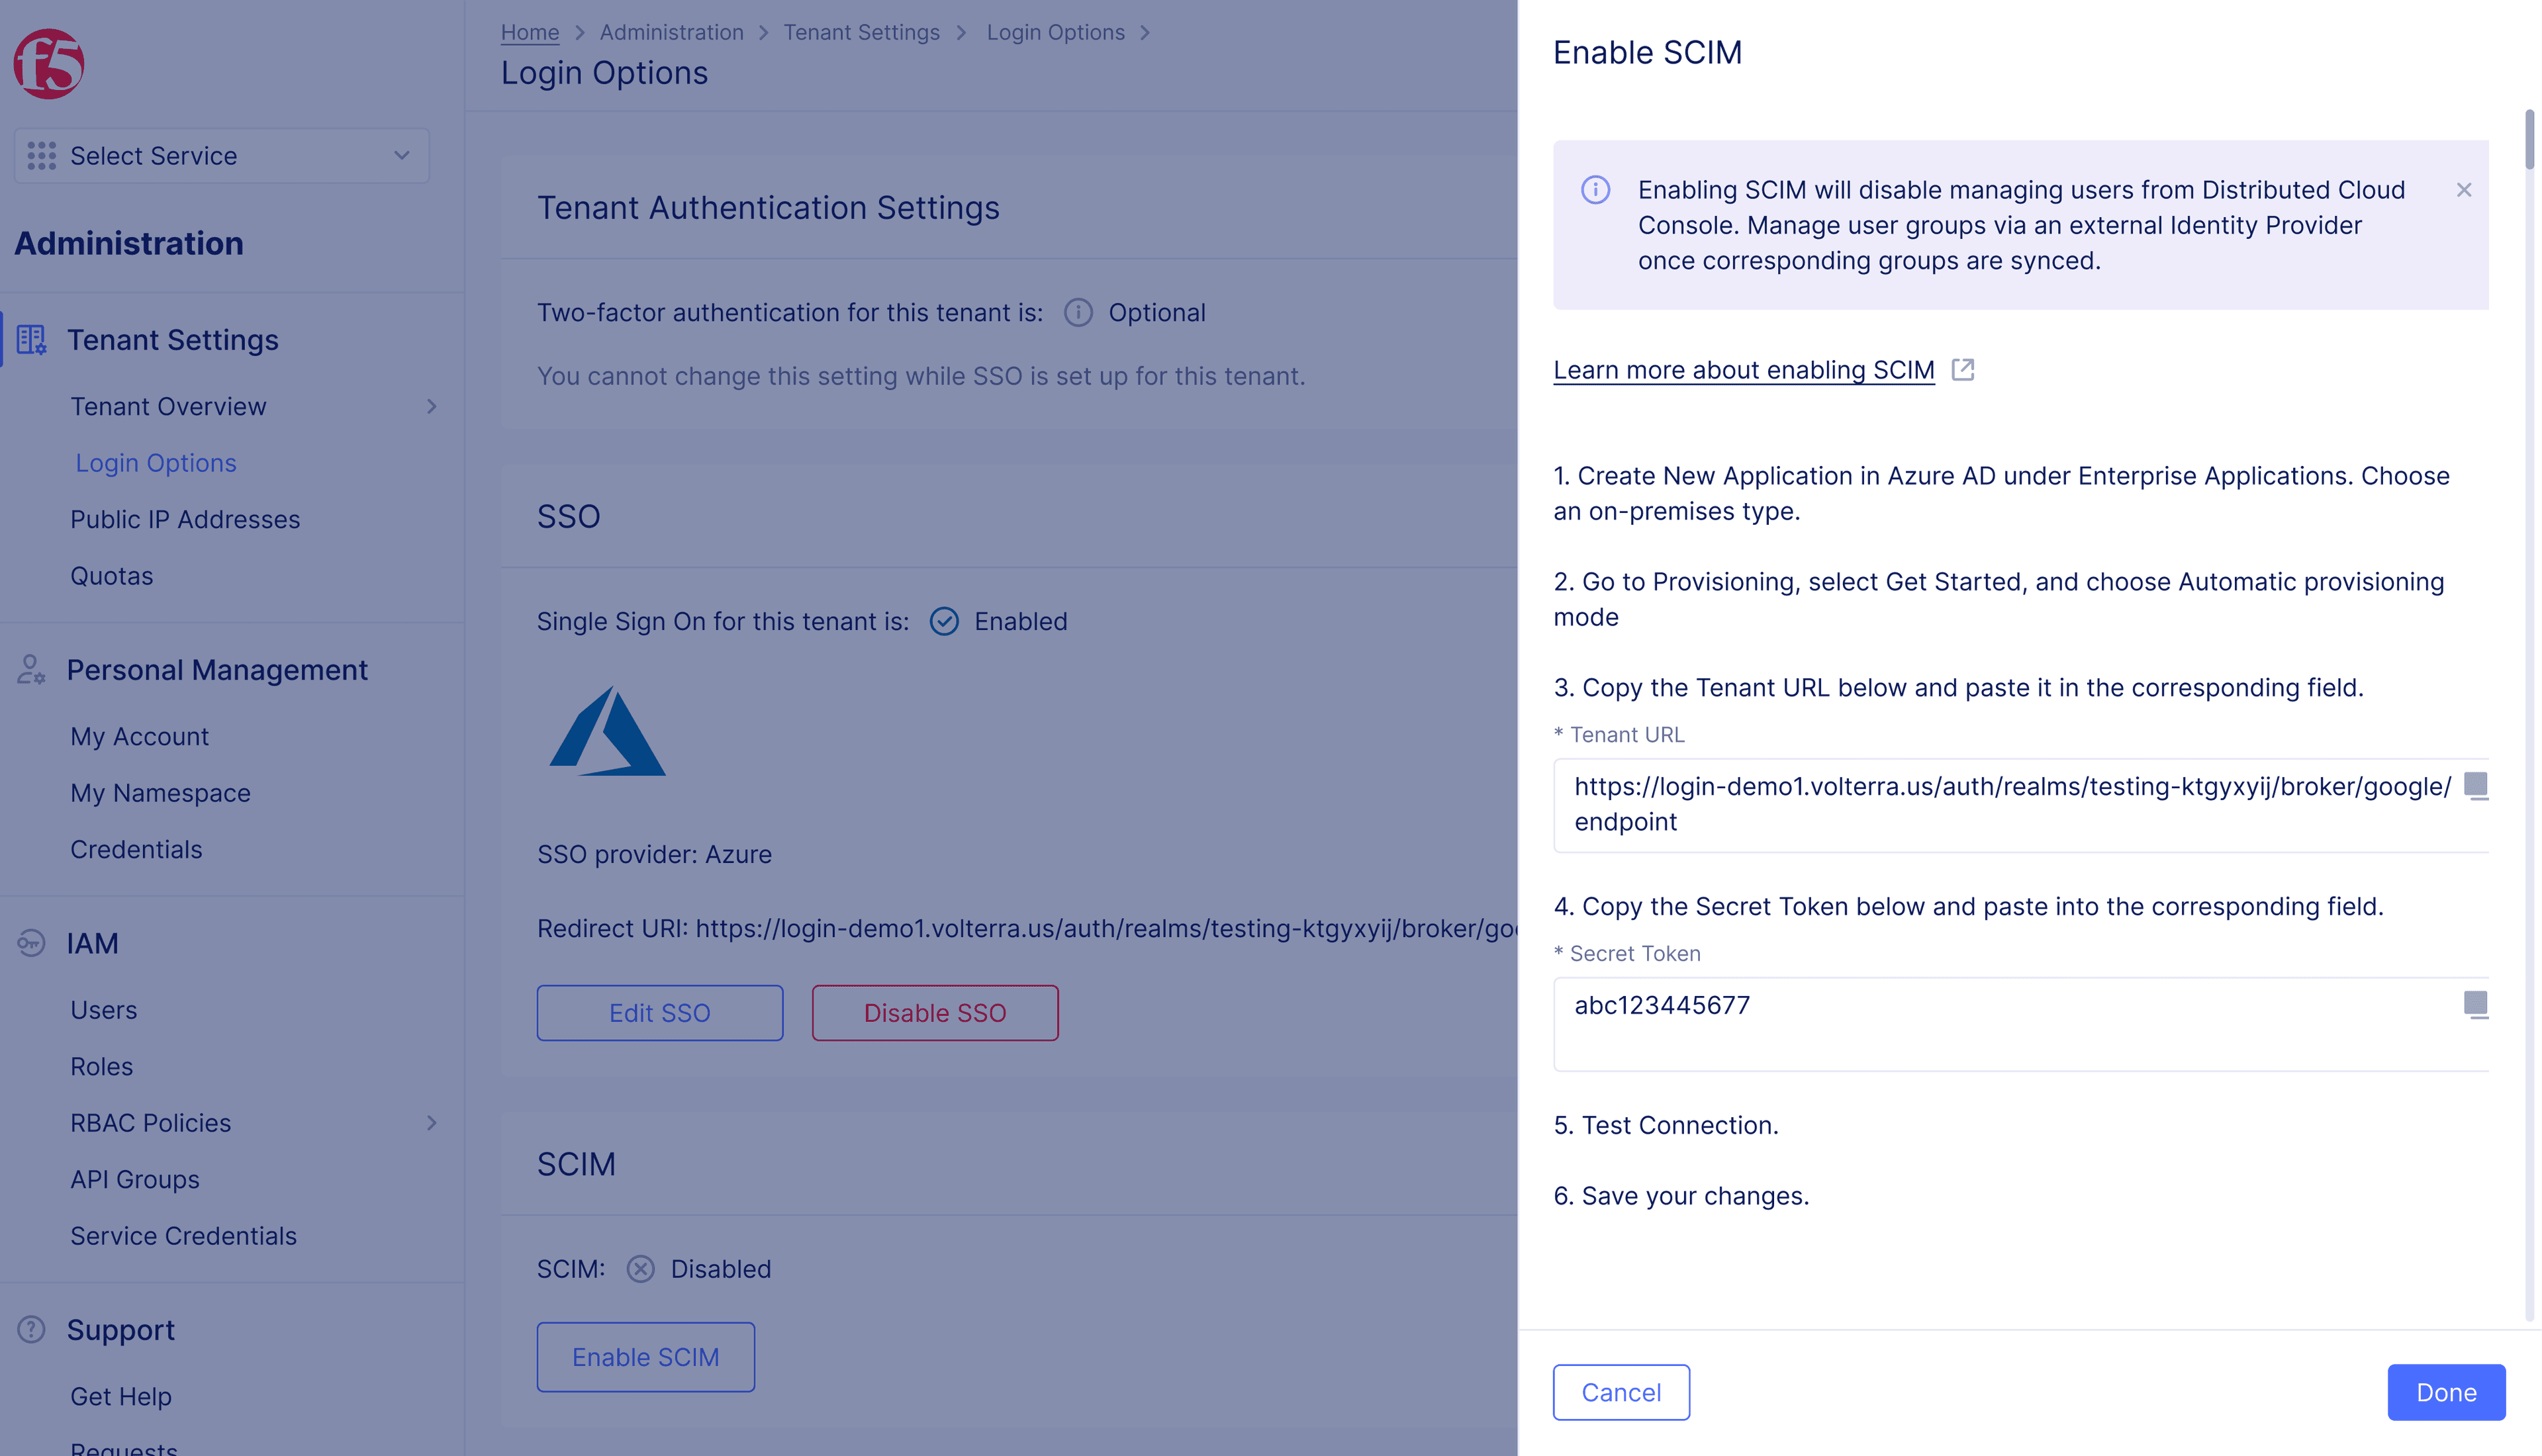Open Service Credentials
This screenshot has height=1456, width=2542.
184,1237
